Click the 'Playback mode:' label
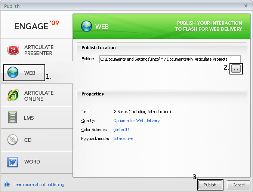 tap(95, 138)
